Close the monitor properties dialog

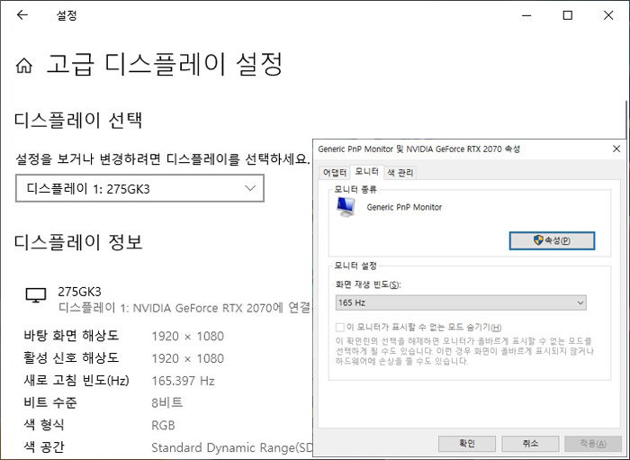point(616,149)
